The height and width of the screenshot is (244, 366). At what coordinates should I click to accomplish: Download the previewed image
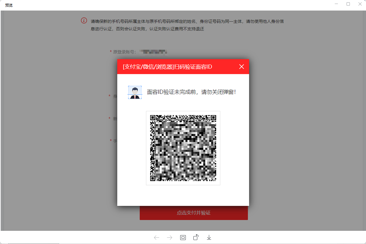[209, 237]
